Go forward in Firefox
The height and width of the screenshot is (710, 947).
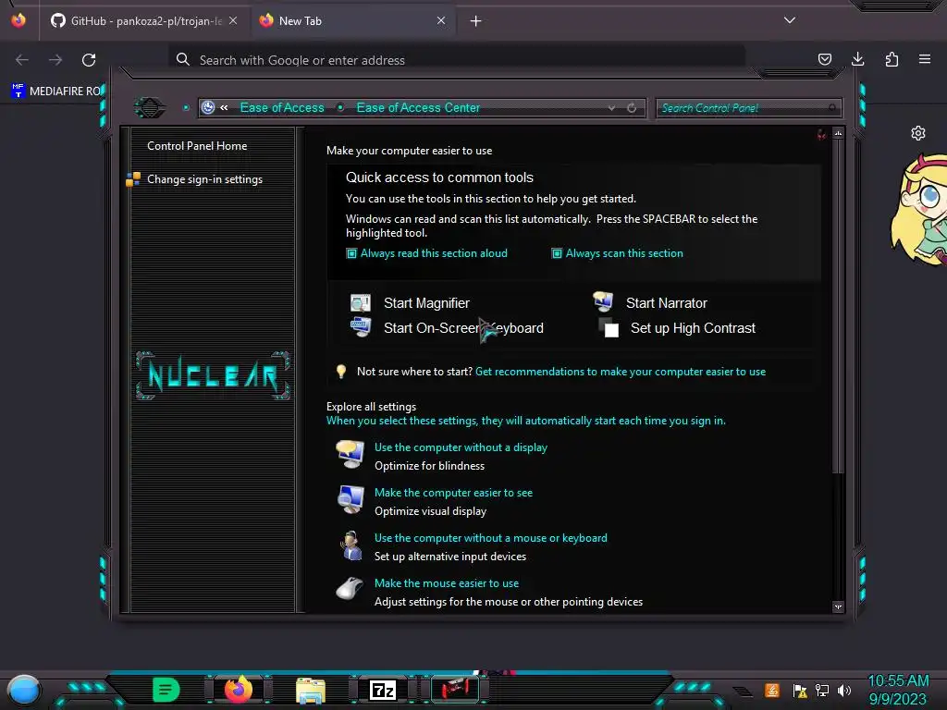55,60
